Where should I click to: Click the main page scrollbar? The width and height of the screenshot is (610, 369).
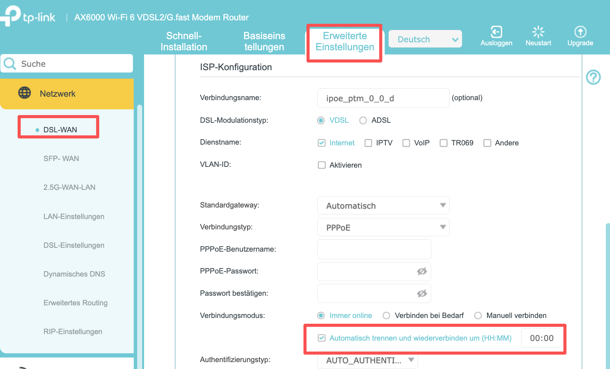coord(608,295)
